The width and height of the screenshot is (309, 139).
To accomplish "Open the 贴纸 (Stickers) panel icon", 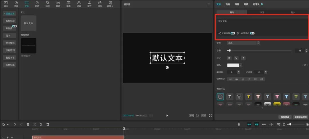I will (37, 4).
